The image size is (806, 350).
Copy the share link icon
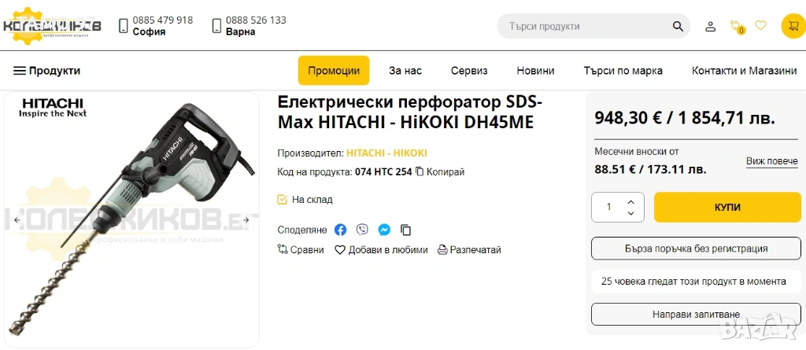406,230
